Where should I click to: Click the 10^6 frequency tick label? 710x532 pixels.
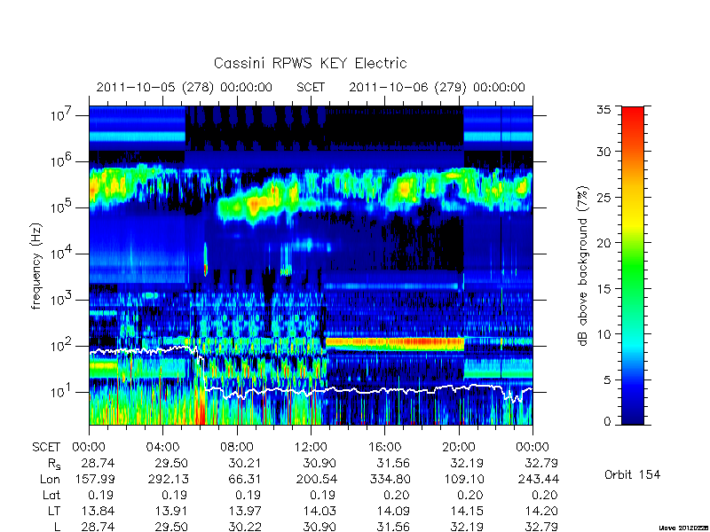pos(60,160)
